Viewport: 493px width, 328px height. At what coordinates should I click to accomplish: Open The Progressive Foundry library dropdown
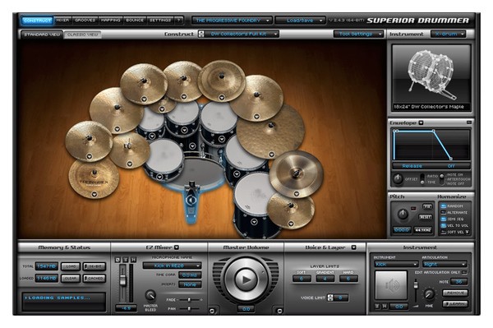[x=232, y=21]
